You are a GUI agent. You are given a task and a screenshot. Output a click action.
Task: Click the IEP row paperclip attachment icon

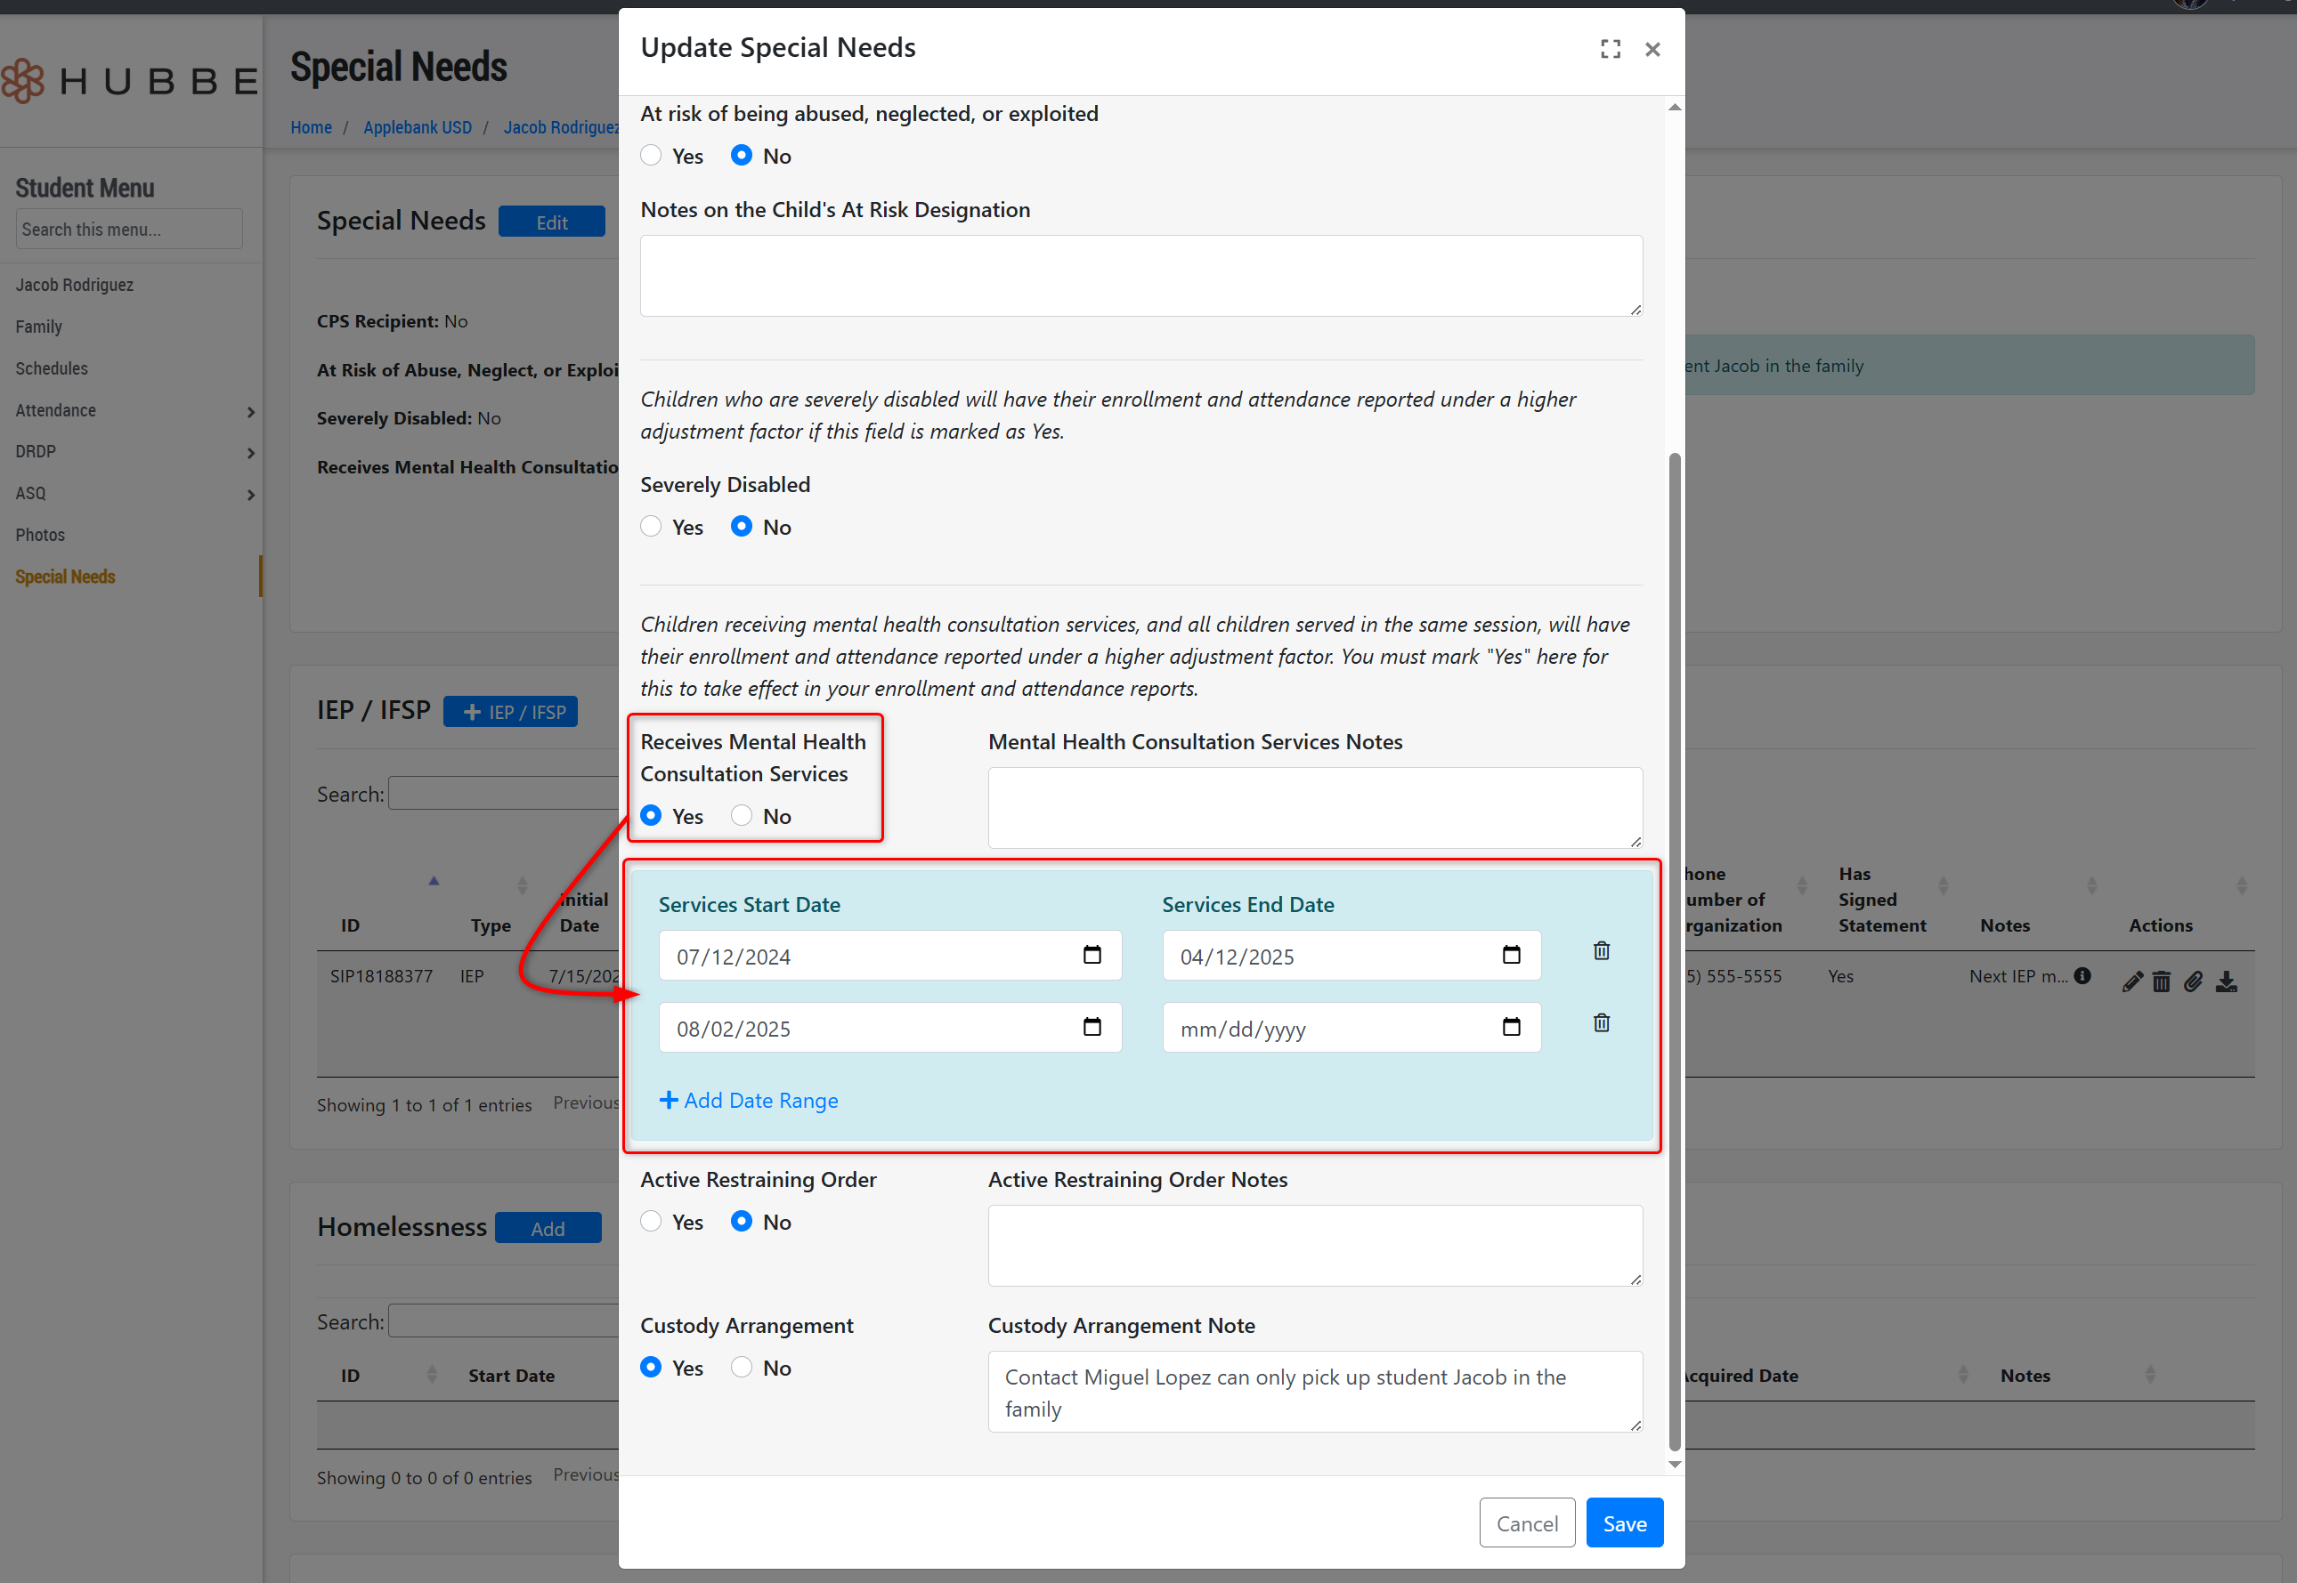pyautogui.click(x=2193, y=982)
